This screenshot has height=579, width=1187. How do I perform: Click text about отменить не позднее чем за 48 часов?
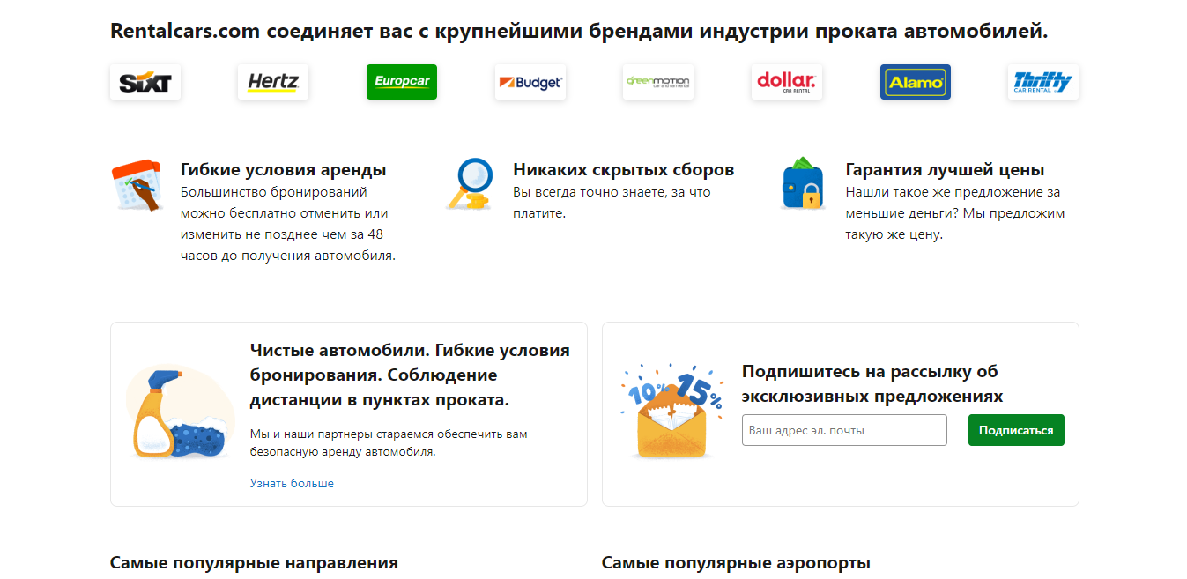coord(288,224)
